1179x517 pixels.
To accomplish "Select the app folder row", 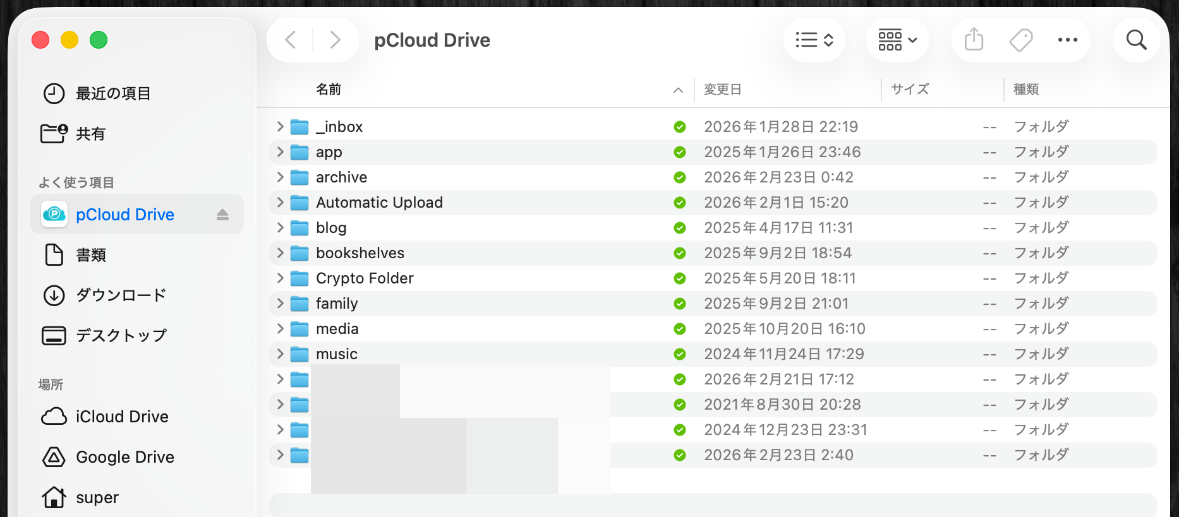I will pyautogui.click(x=713, y=152).
